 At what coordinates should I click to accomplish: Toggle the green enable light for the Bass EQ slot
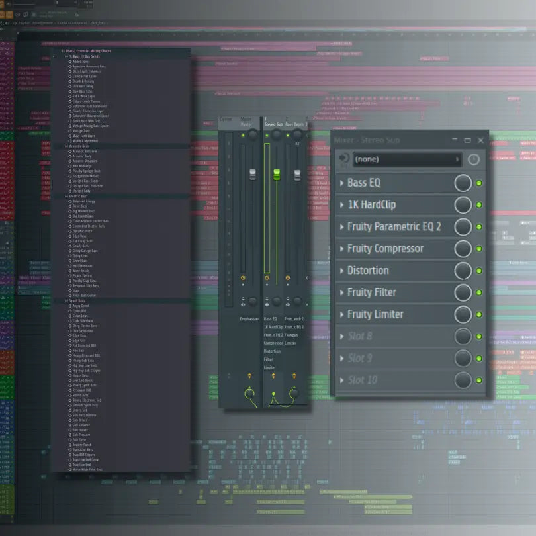(x=478, y=183)
